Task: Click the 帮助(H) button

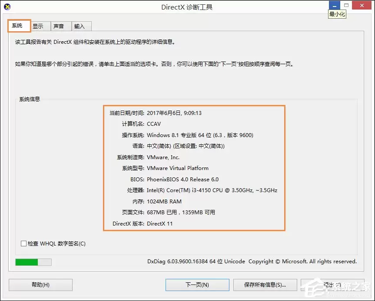Action: [41, 285]
